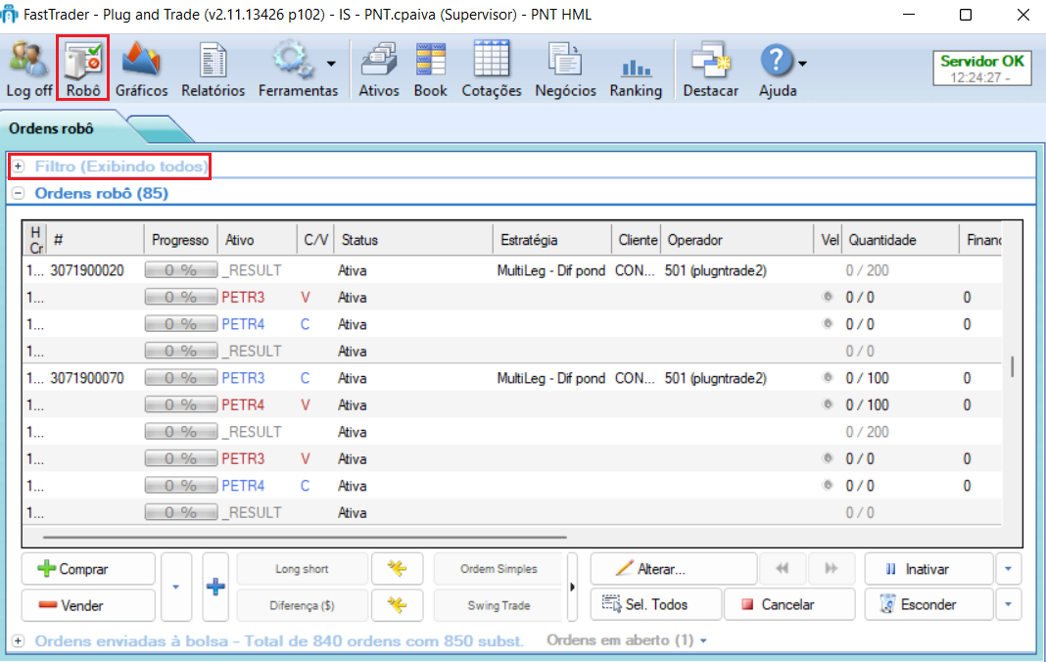The image size is (1046, 662).
Task: Click the Long short strategy button
Action: click(x=302, y=569)
